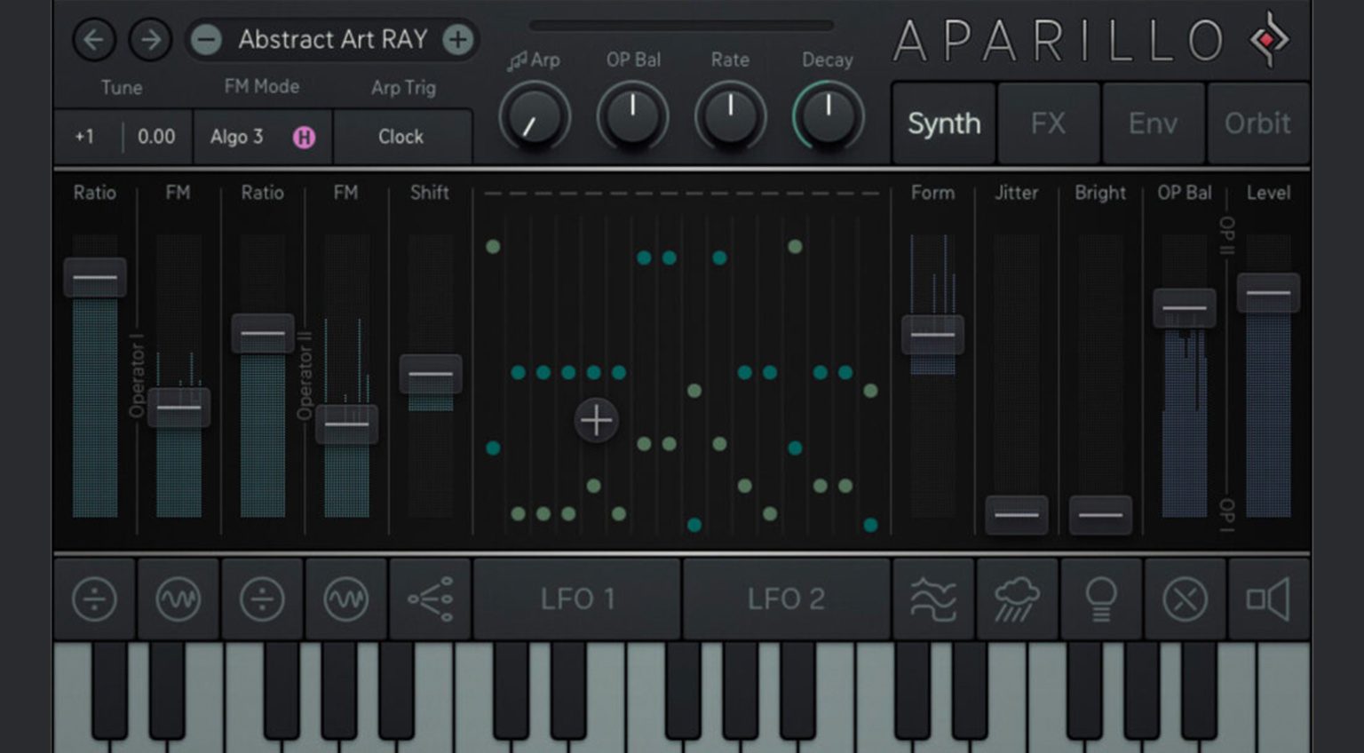
Task: Enable the Arp by clicking its note icon
Action: (x=519, y=60)
